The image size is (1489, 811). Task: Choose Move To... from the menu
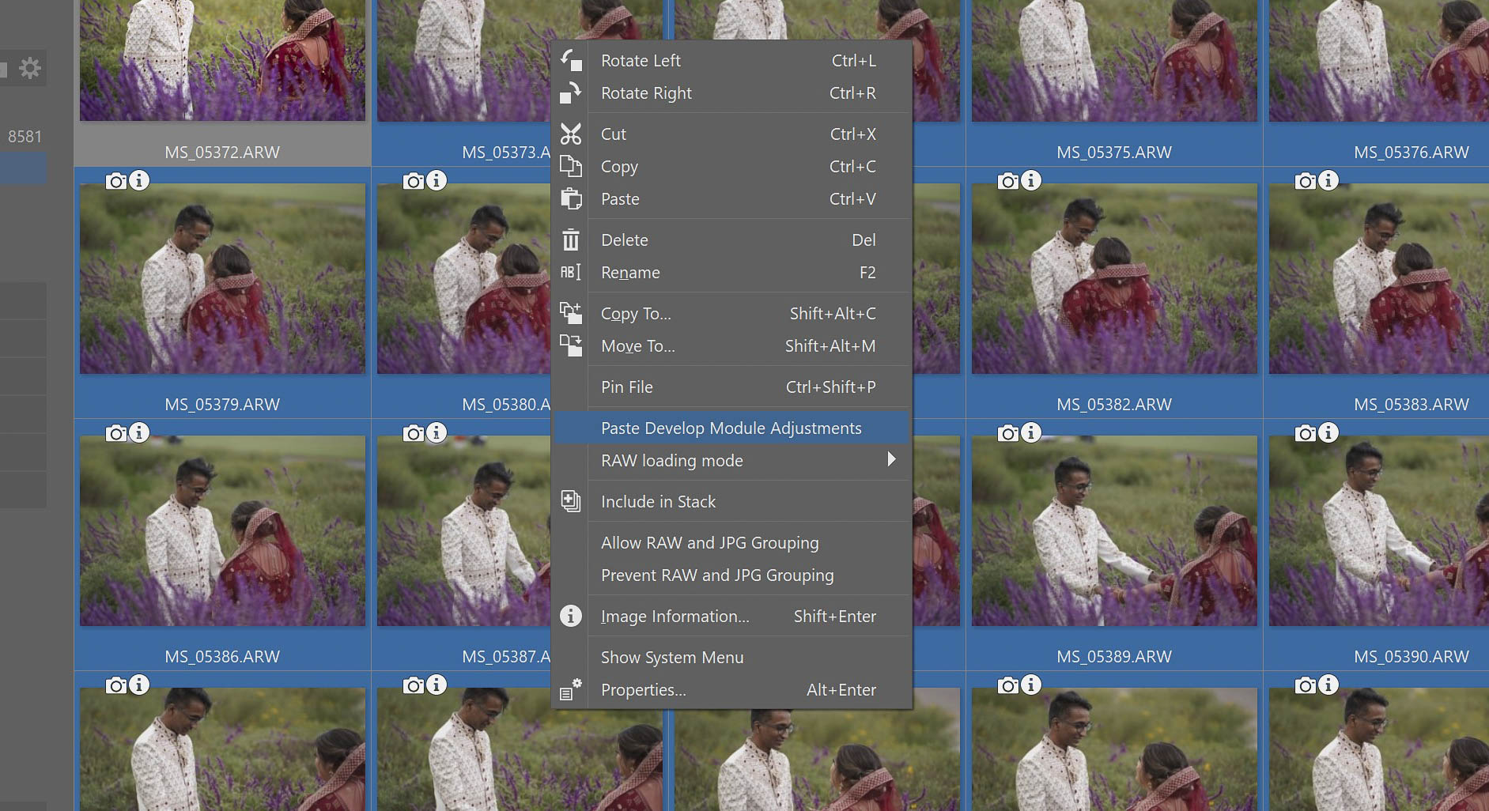coord(637,346)
